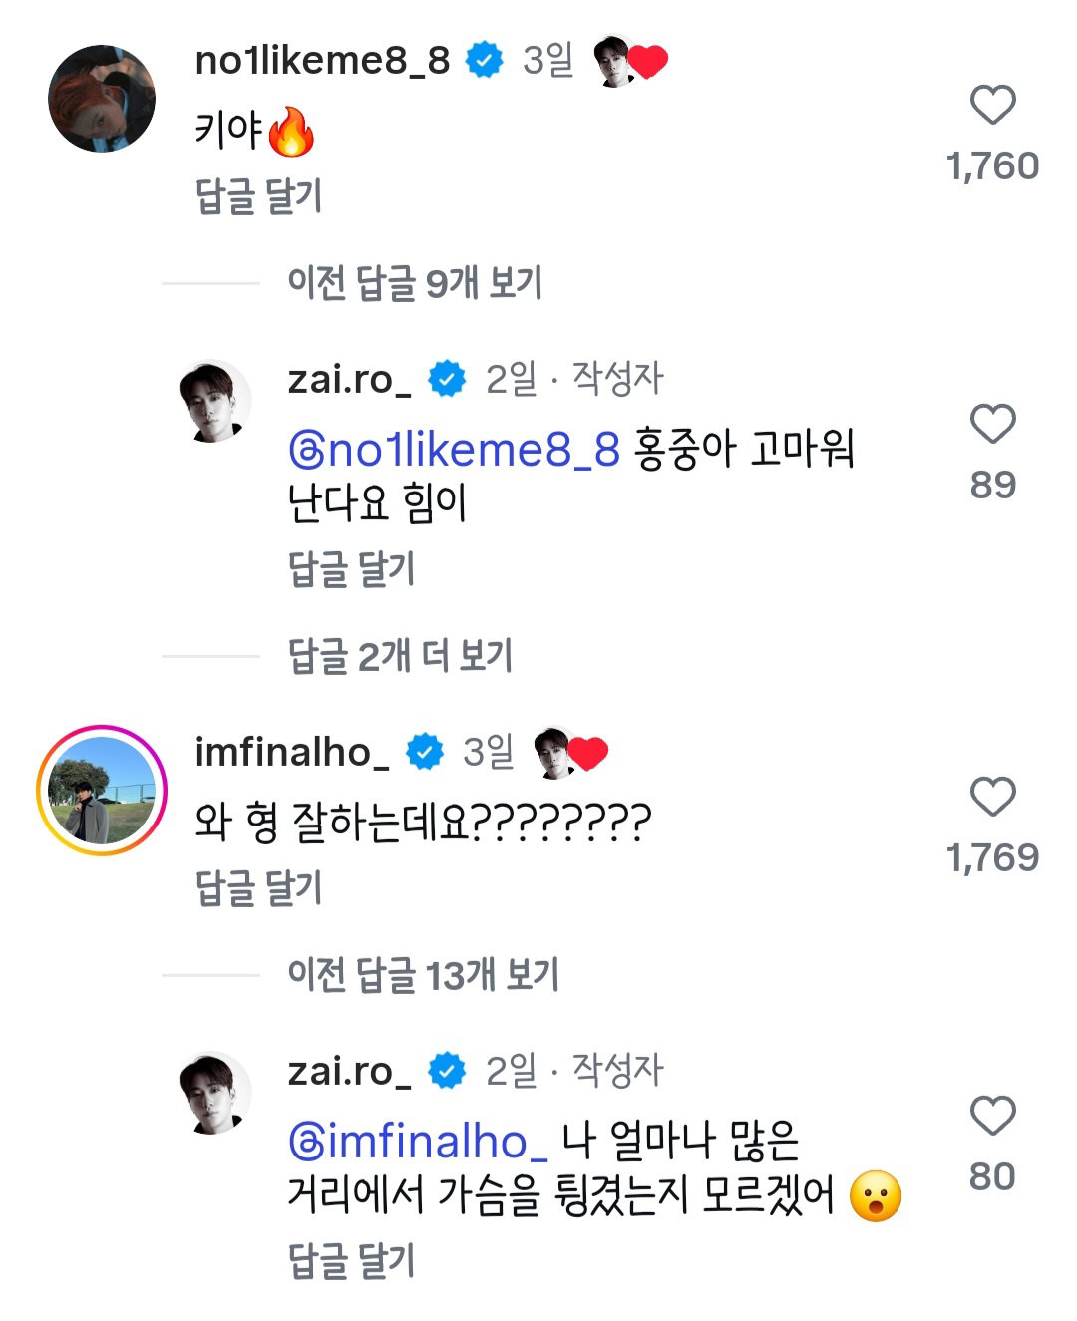The image size is (1077, 1321).
Task: Tap verified badge next to no1likeme8_8
Action: (485, 60)
